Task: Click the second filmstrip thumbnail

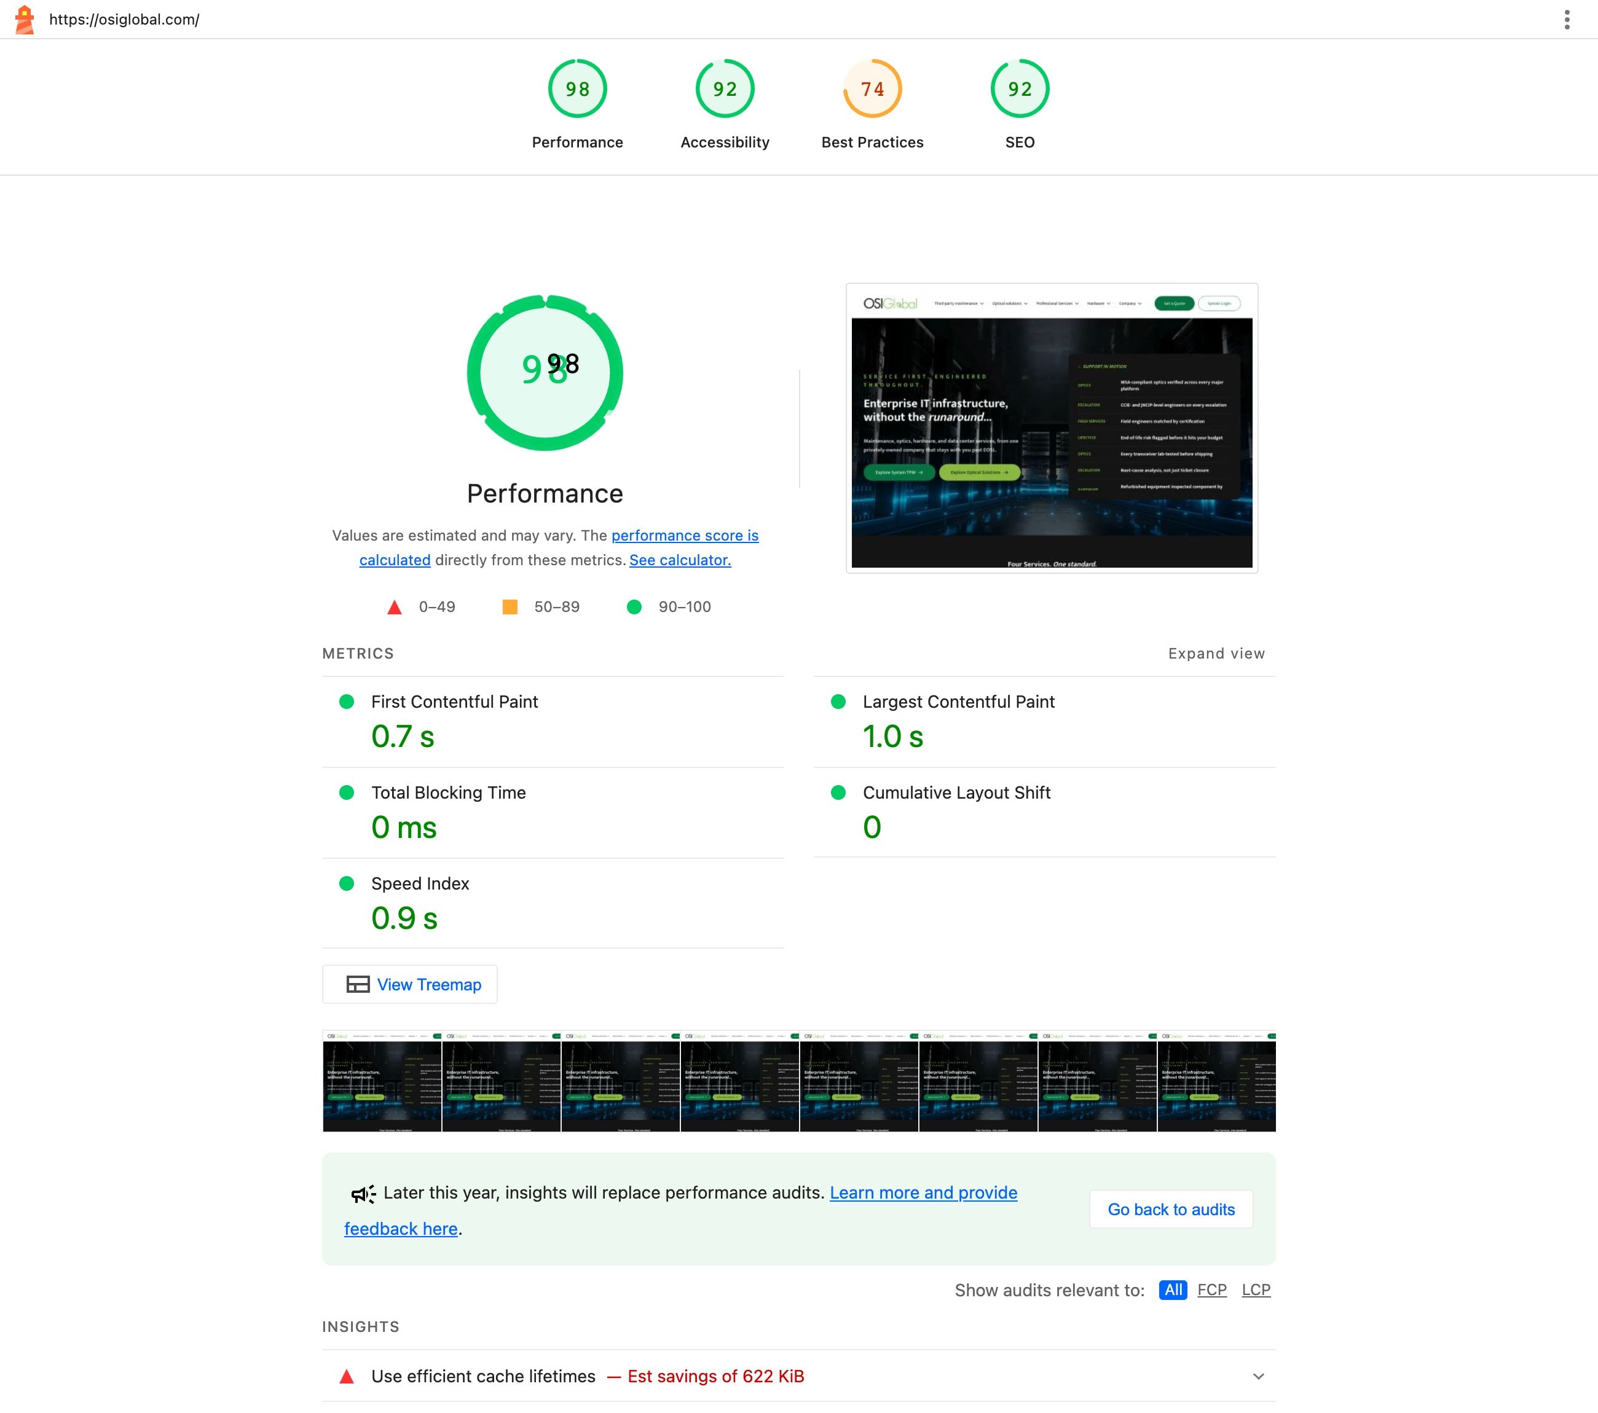Action: 501,1081
